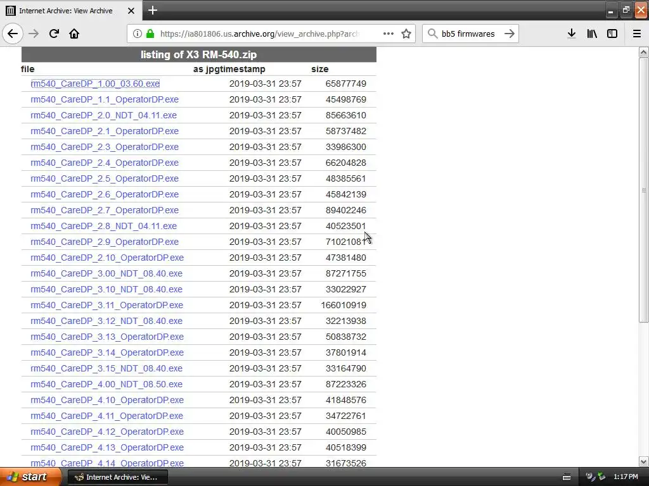The width and height of the screenshot is (649, 486).
Task: Click the size value 166010919
Action: tap(344, 305)
